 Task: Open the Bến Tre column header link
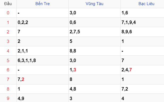[x=42, y=4]
